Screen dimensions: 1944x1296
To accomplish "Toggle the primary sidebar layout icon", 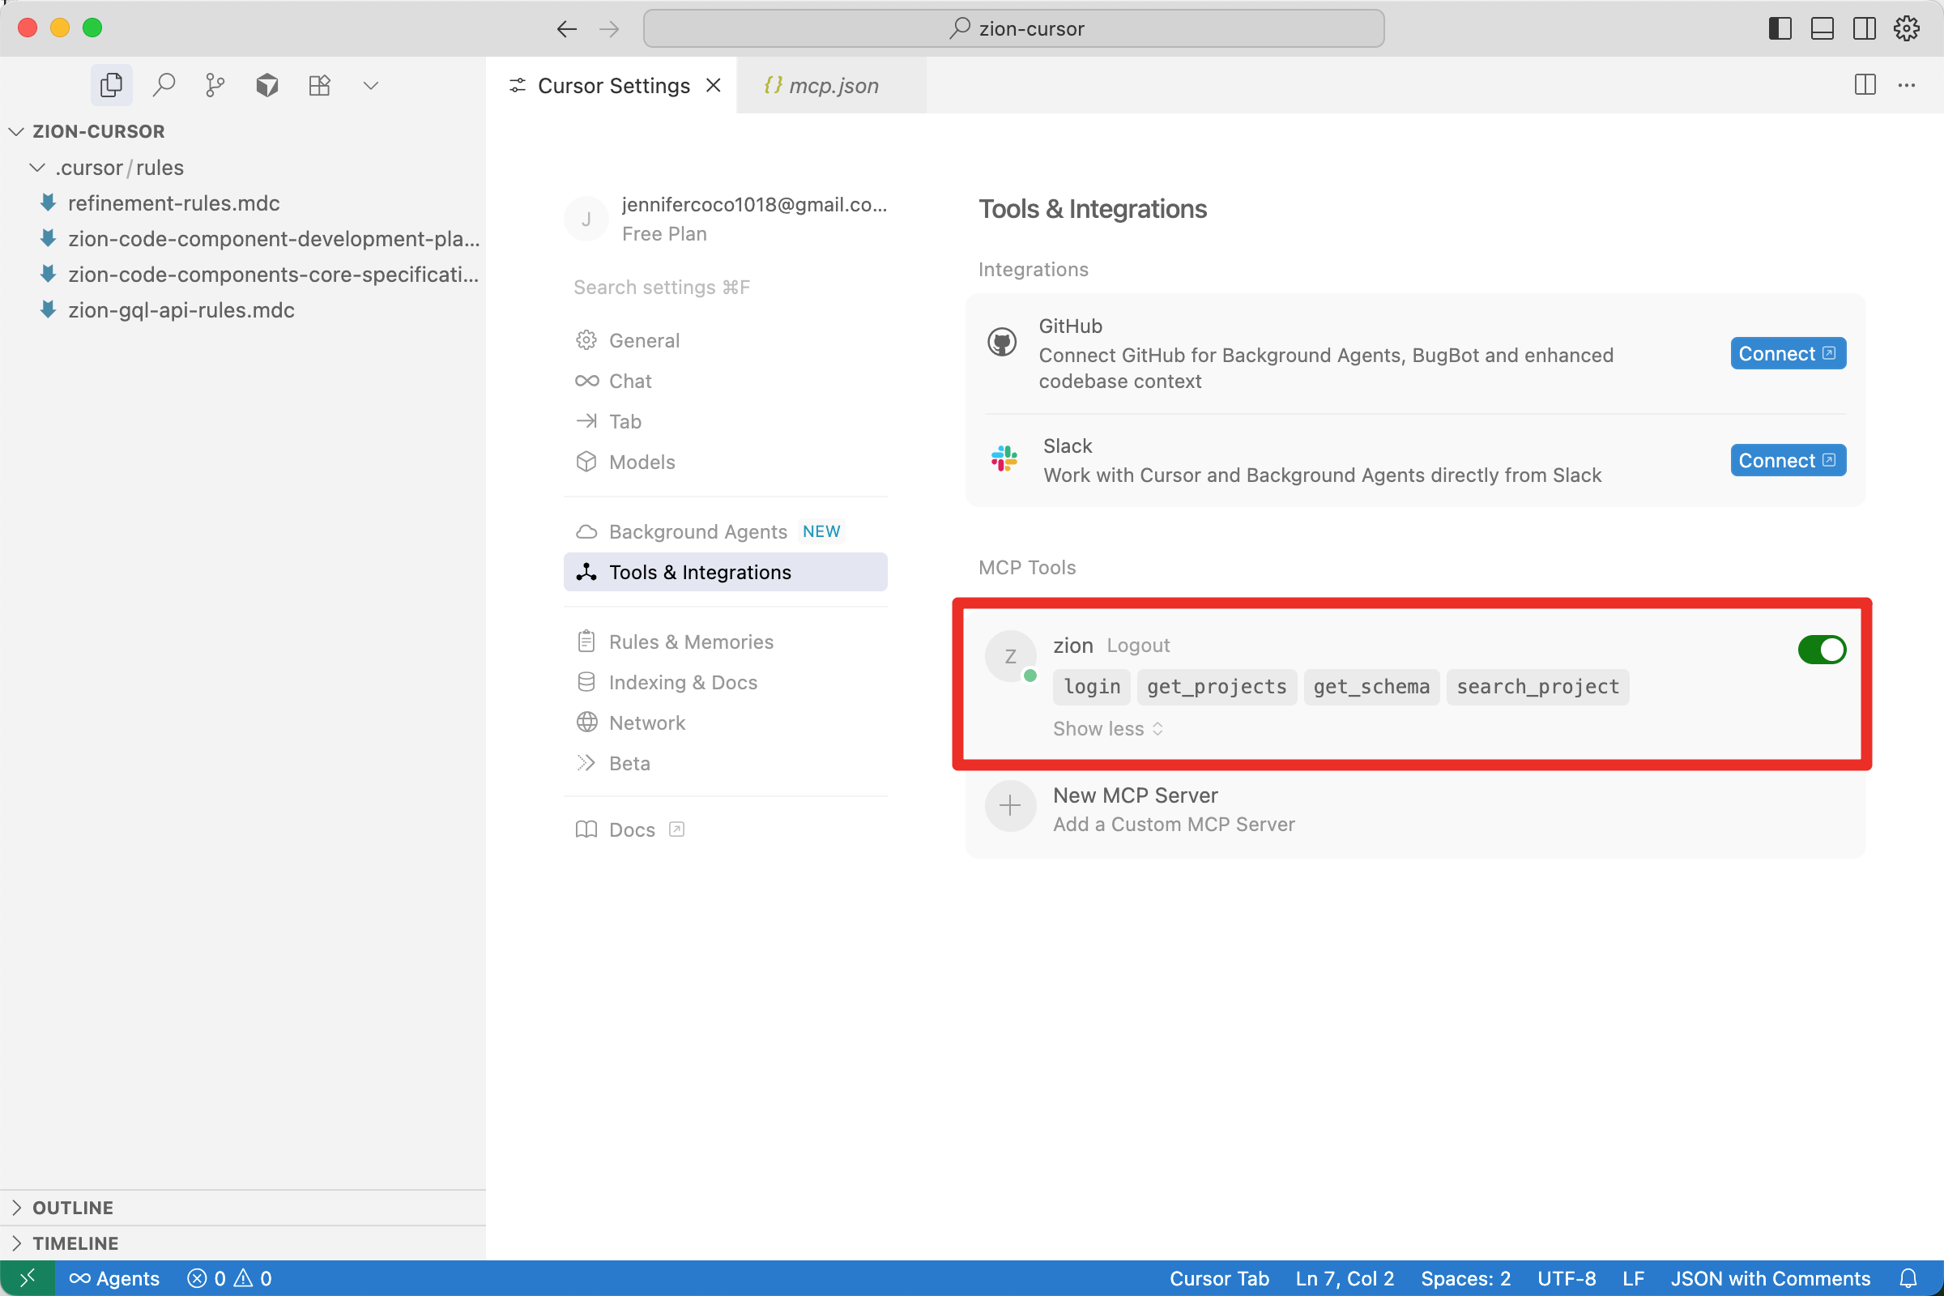I will pos(1780,29).
